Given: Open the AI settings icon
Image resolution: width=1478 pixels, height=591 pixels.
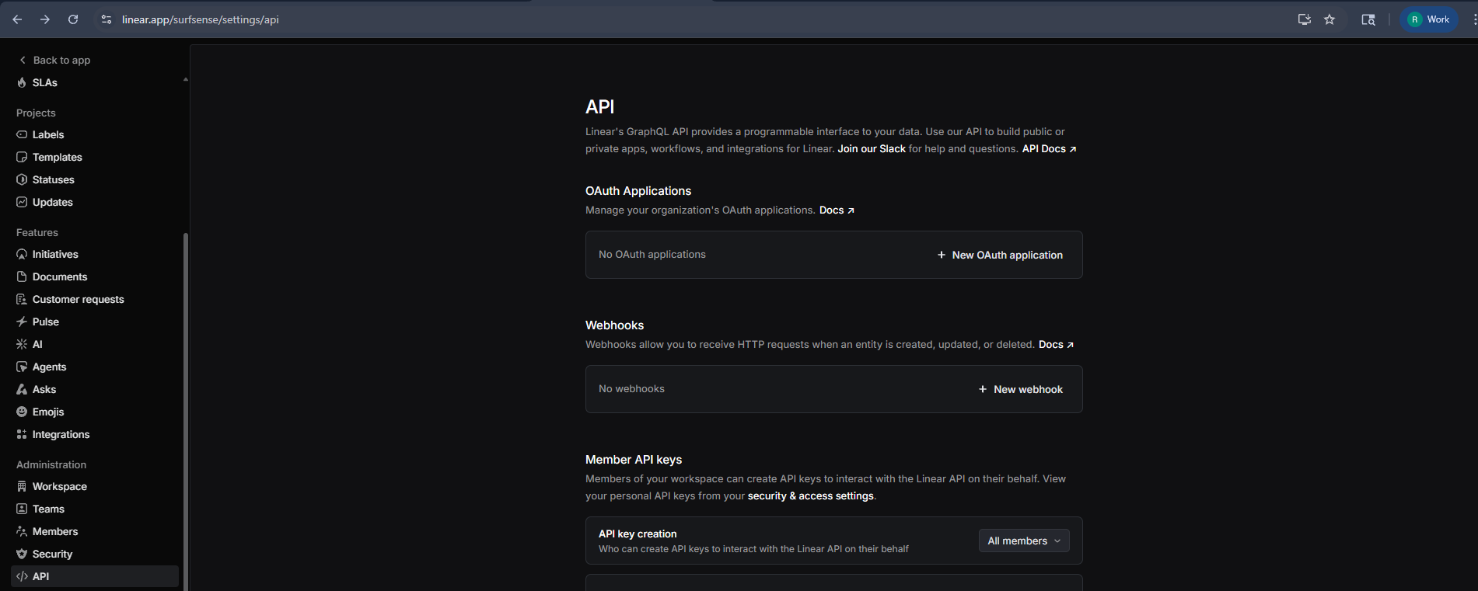Looking at the screenshot, I should pyautogui.click(x=22, y=344).
